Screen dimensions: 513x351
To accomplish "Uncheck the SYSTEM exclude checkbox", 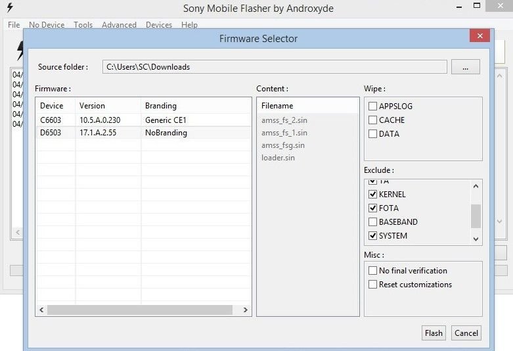I will pos(372,235).
